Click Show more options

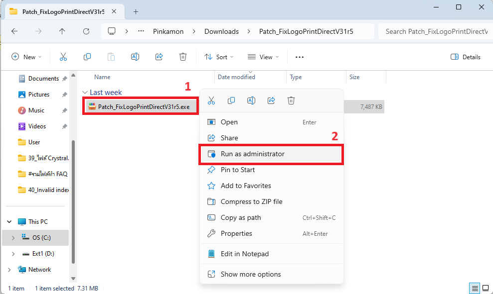pyautogui.click(x=250, y=274)
